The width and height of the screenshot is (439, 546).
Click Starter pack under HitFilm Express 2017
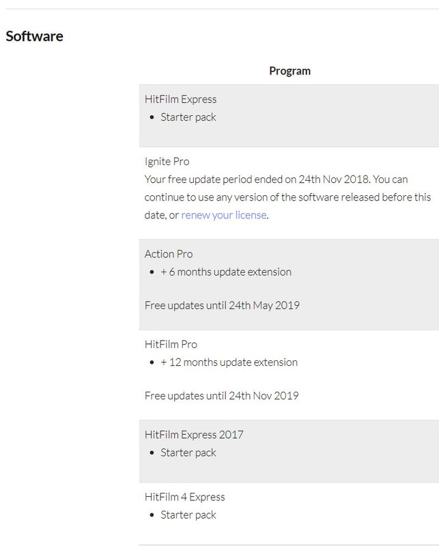coord(188,452)
